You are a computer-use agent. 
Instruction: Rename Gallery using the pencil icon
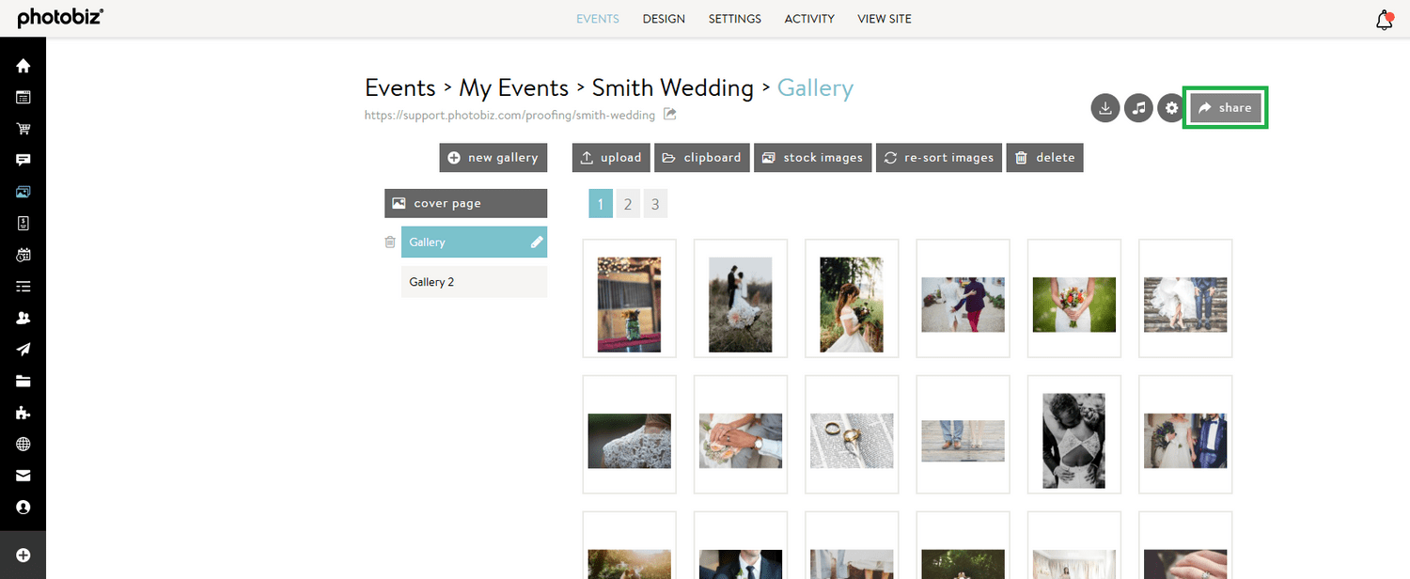pos(536,242)
